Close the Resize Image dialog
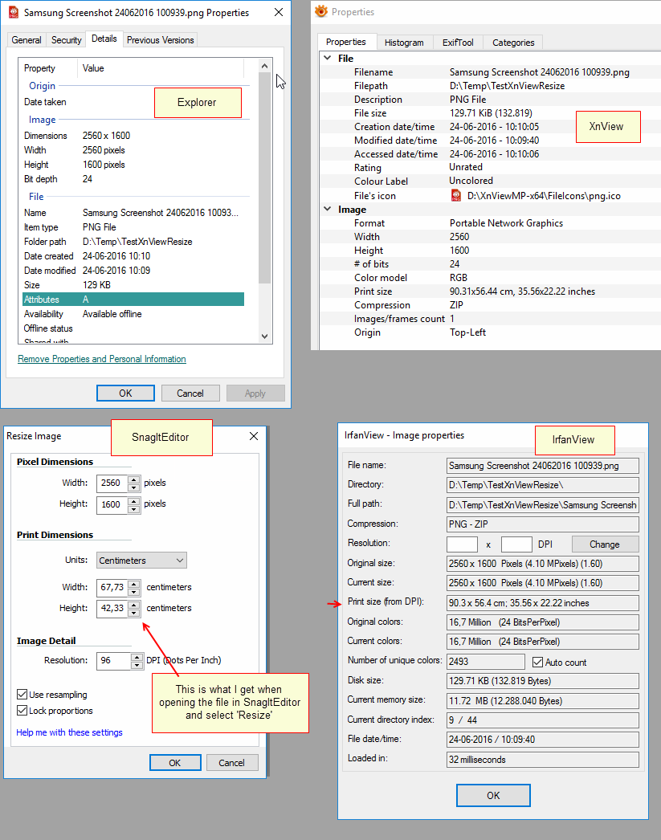The height and width of the screenshot is (840, 661). [254, 436]
